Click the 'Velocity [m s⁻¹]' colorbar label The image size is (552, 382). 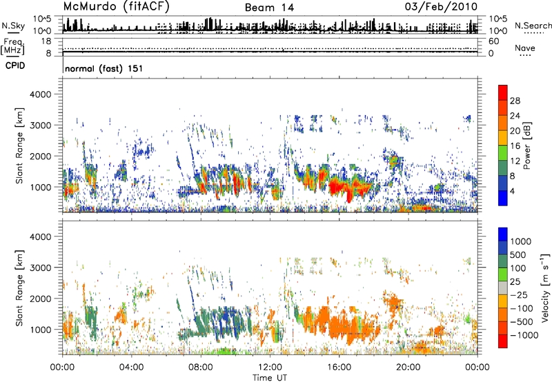545,288
